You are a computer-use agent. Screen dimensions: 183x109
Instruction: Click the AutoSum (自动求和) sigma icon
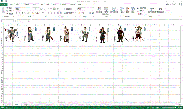(x=138, y=8)
